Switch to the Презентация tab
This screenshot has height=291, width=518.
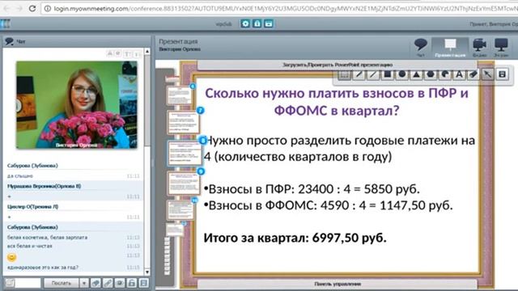click(x=450, y=48)
